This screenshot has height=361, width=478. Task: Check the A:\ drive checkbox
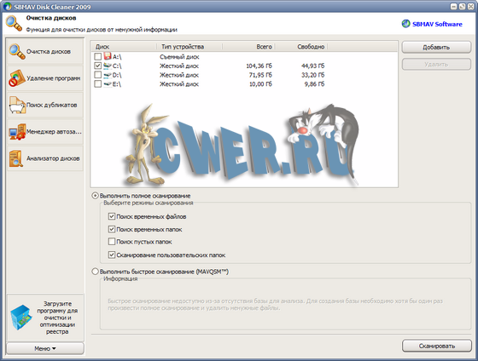click(x=98, y=56)
